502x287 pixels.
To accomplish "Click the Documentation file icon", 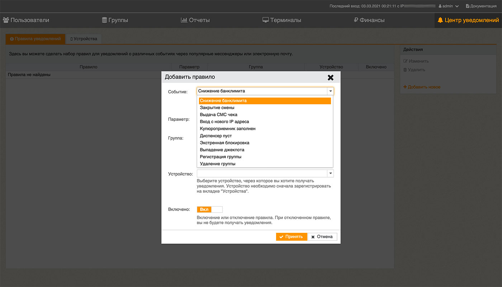I will (467, 6).
